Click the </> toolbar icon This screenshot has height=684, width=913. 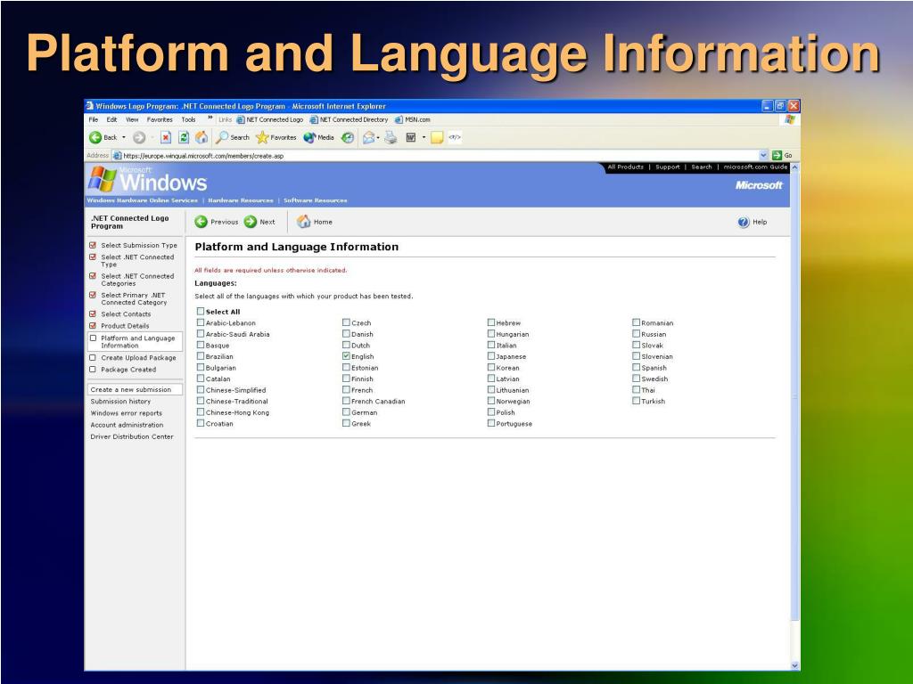click(455, 138)
